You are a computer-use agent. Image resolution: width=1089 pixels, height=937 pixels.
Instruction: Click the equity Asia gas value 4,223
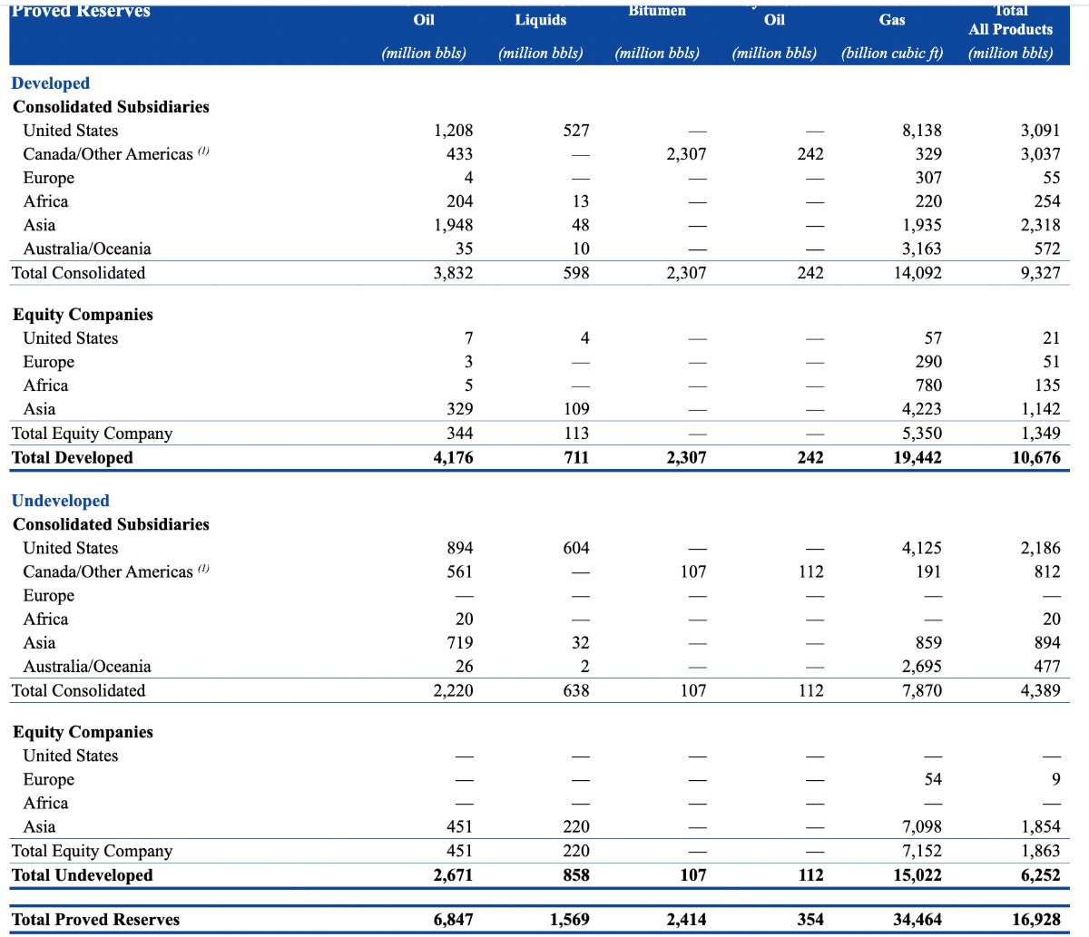point(922,409)
